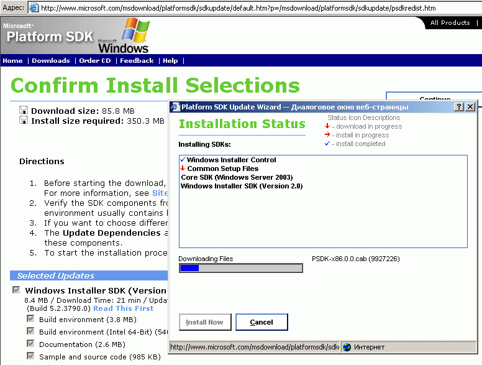Click the Installing SDKs: label
482x365 pixels.
pyautogui.click(x=204, y=144)
